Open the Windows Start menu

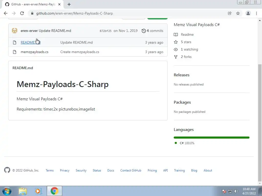coord(7,191)
